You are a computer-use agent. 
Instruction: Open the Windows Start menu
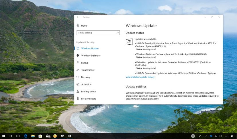tap(3, 136)
